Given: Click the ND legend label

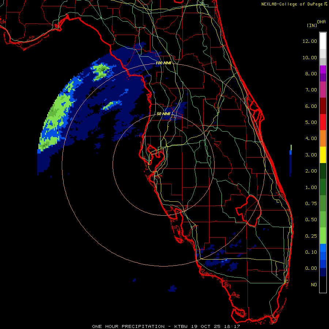Looking at the screenshot, I should (314, 285).
